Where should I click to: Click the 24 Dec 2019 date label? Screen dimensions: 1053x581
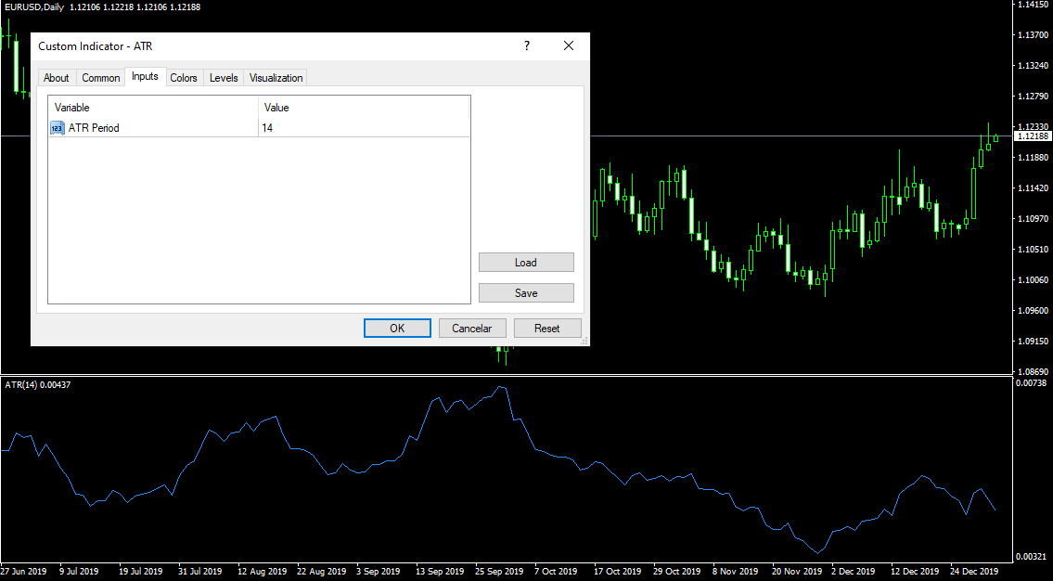point(972,572)
